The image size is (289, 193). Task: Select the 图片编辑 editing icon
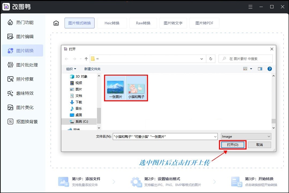(11, 37)
